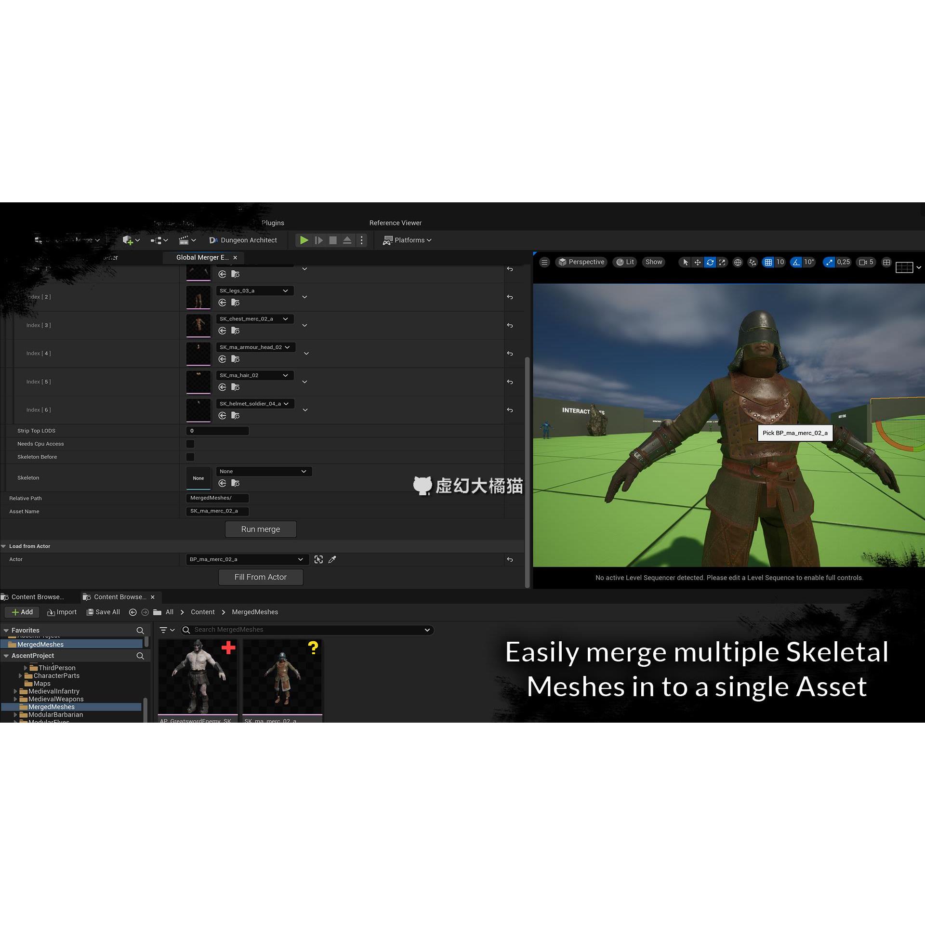
Task: Click the Skip/Advance frame button in the toolbar
Action: coord(318,240)
